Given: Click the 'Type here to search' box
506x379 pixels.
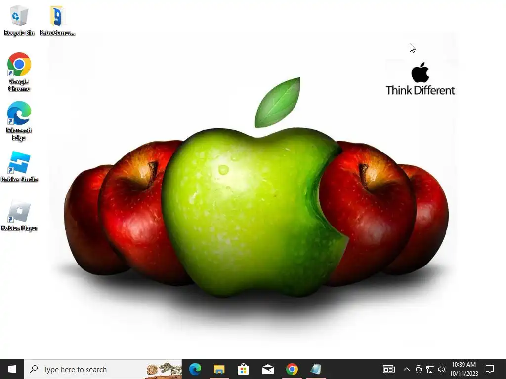Looking at the screenshot, I should click(103, 369).
